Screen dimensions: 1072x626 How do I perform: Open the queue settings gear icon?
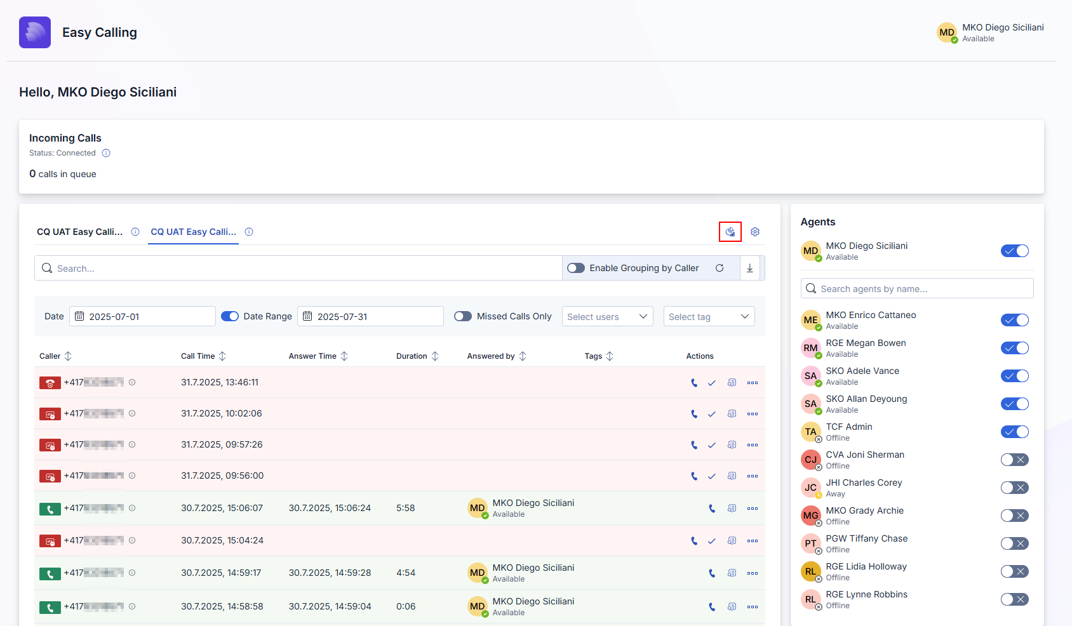[x=754, y=232]
